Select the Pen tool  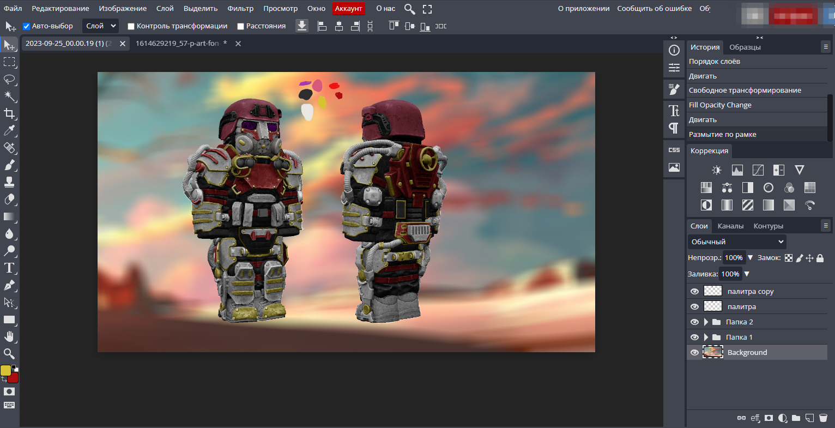[x=9, y=285]
